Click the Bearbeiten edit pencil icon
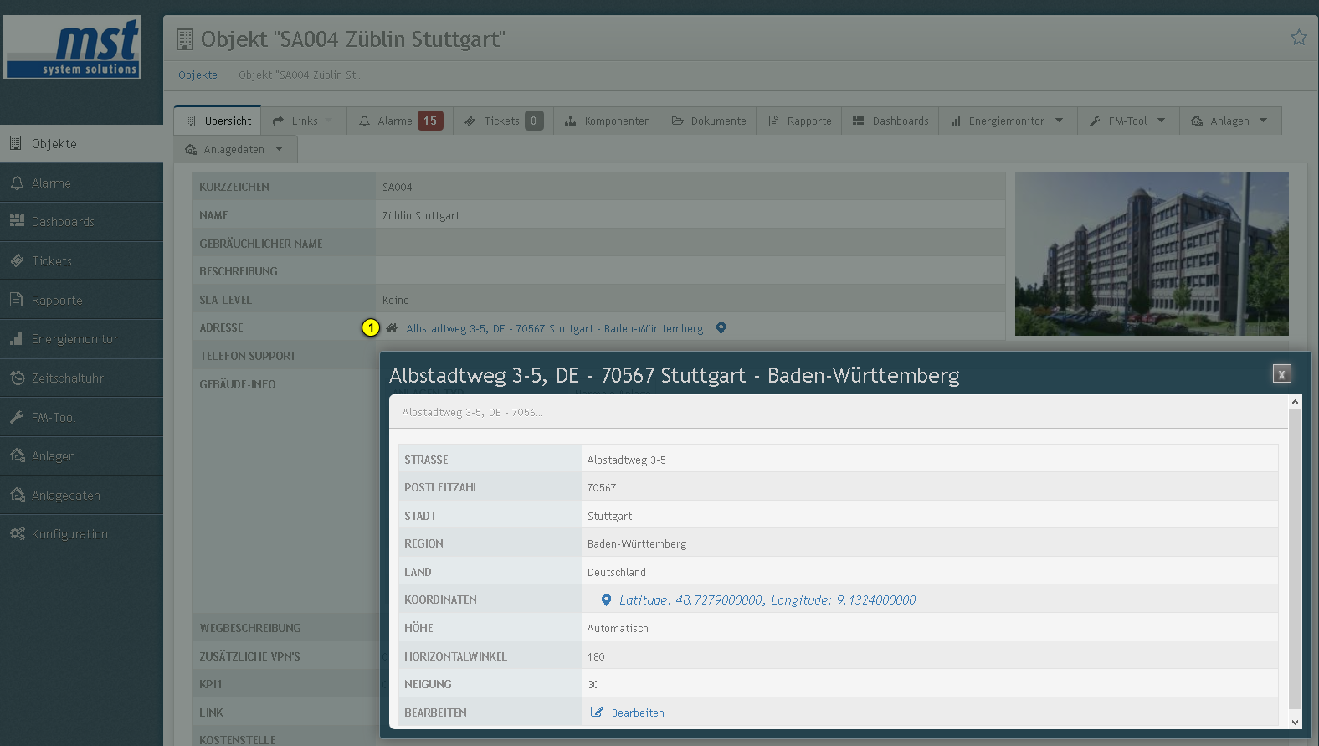Viewport: 1319px width, 746px height. tap(597, 713)
